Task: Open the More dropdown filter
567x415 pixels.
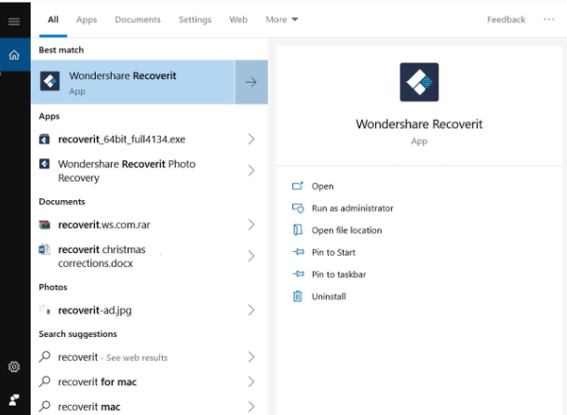Action: [282, 20]
